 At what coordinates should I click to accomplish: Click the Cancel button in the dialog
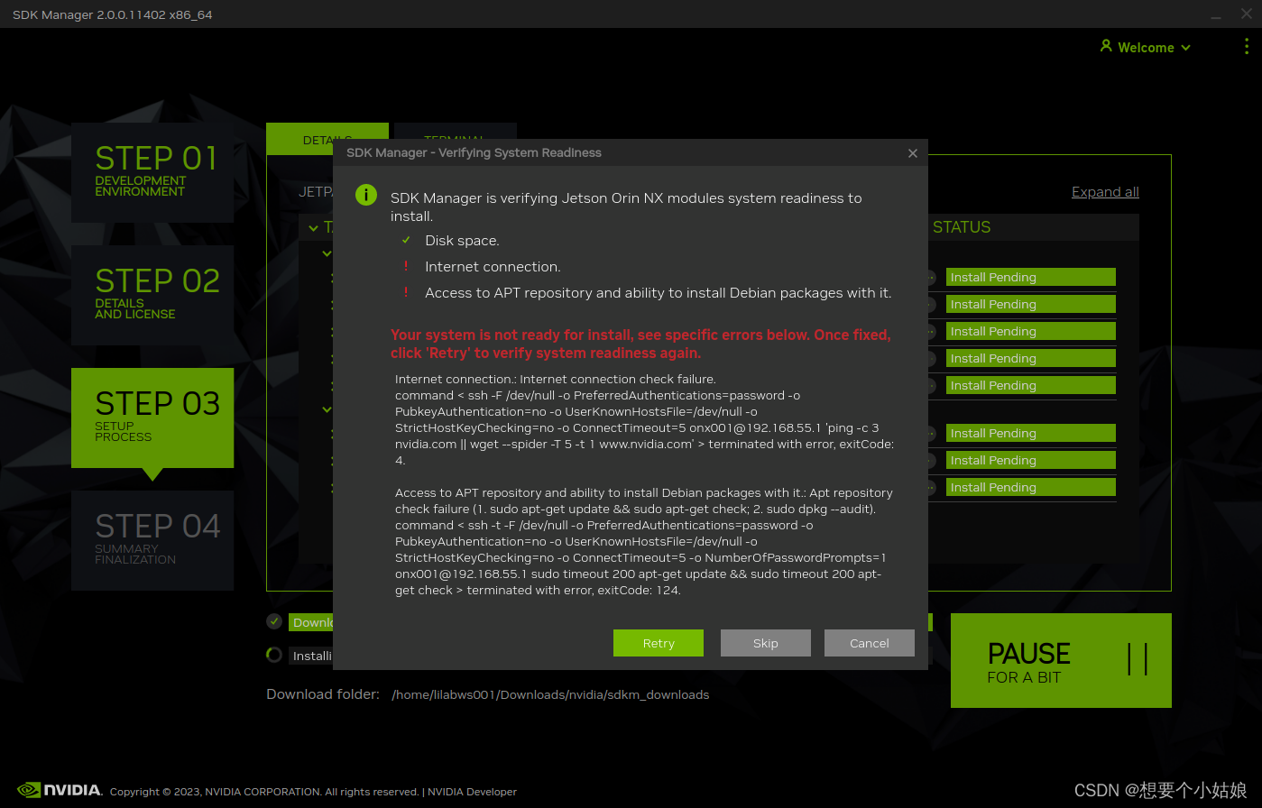(x=870, y=643)
